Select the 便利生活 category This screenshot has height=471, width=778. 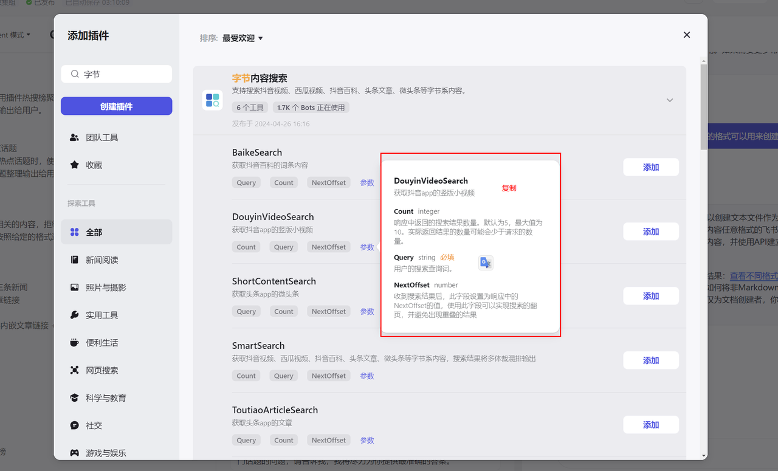click(117, 343)
